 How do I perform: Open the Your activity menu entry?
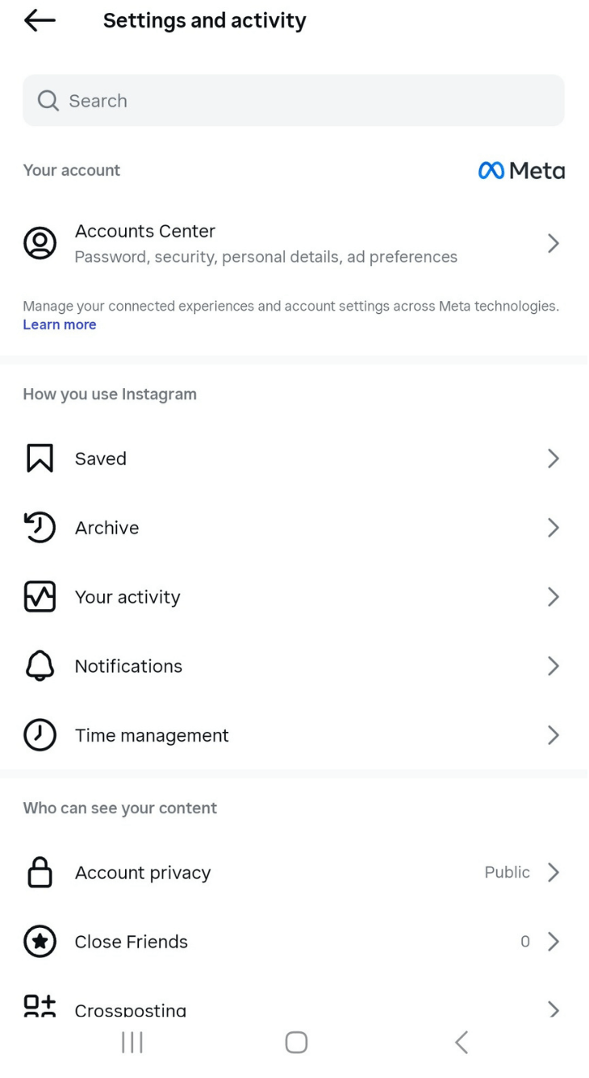127,597
